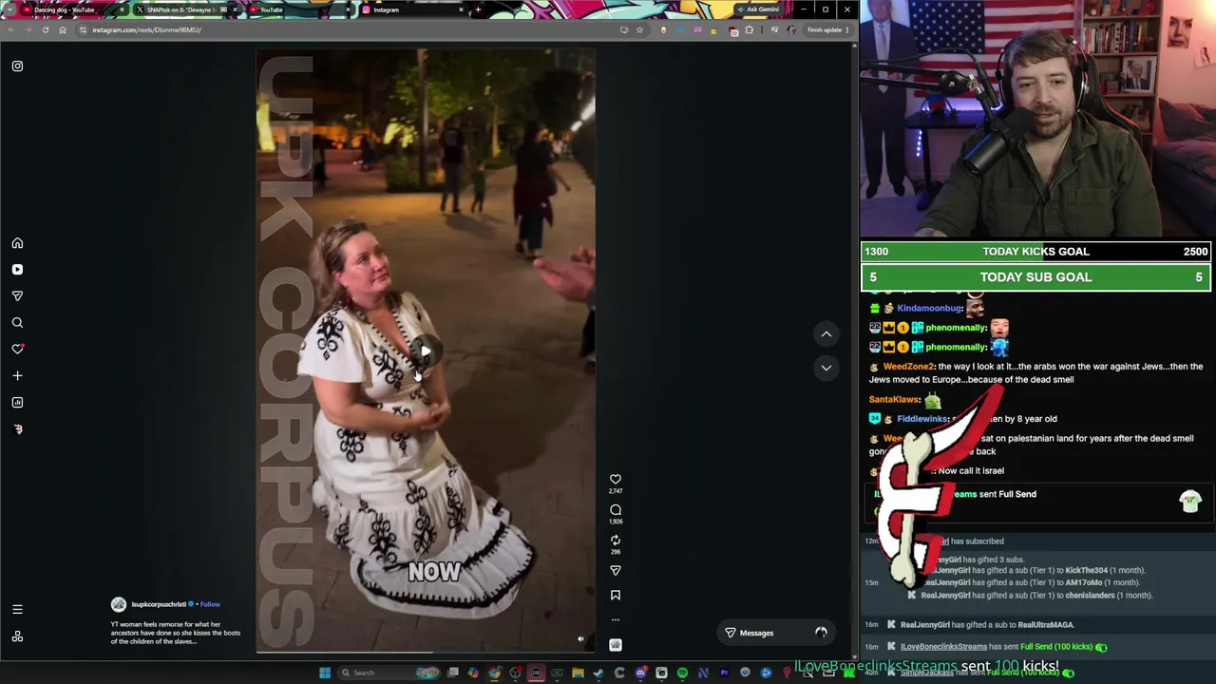Open the Dashboard chart icon in sidebar
Viewport: 1216px width, 684px height.
point(17,403)
